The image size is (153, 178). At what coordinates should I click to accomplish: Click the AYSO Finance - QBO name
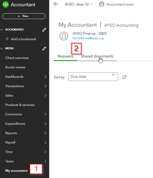click(90, 34)
